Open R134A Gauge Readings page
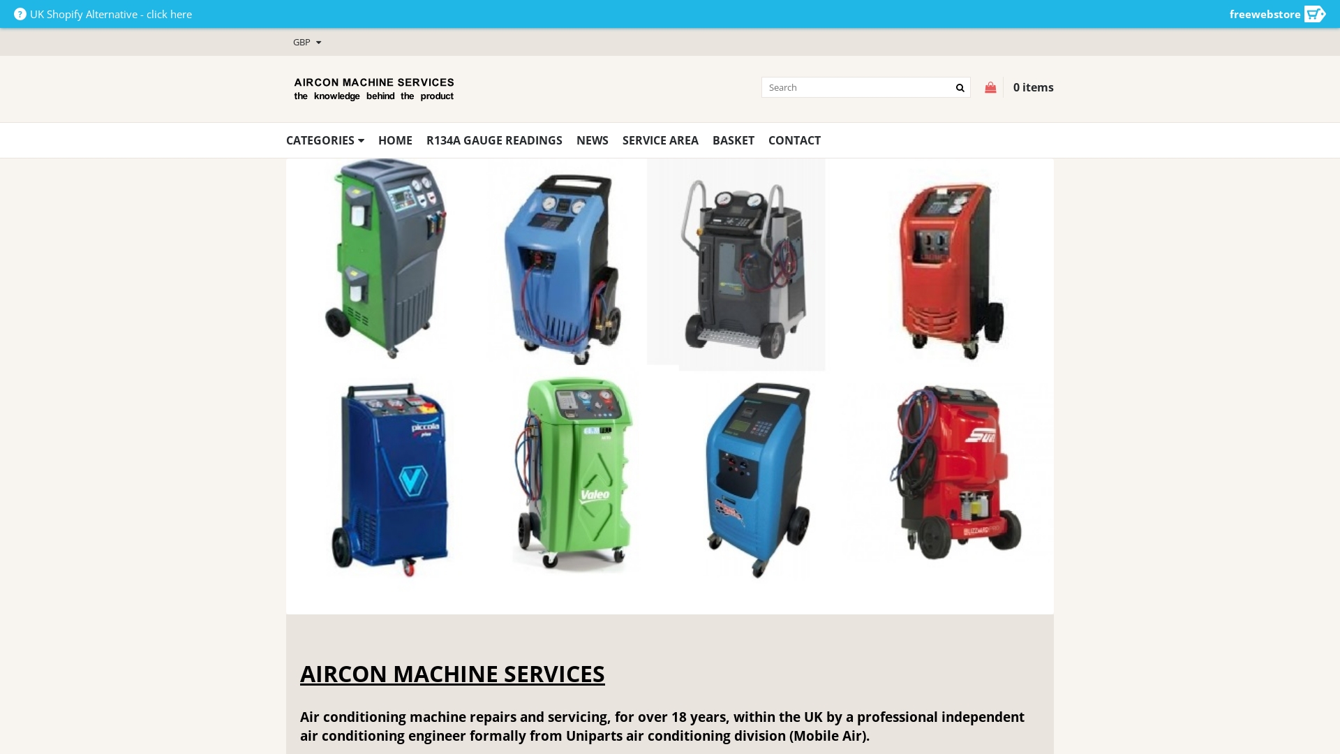 click(x=494, y=140)
